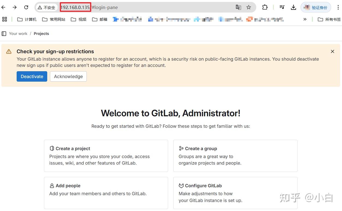Open Google Translate icon in address bar
Viewport: 342px width, 211px height.
[238, 7]
